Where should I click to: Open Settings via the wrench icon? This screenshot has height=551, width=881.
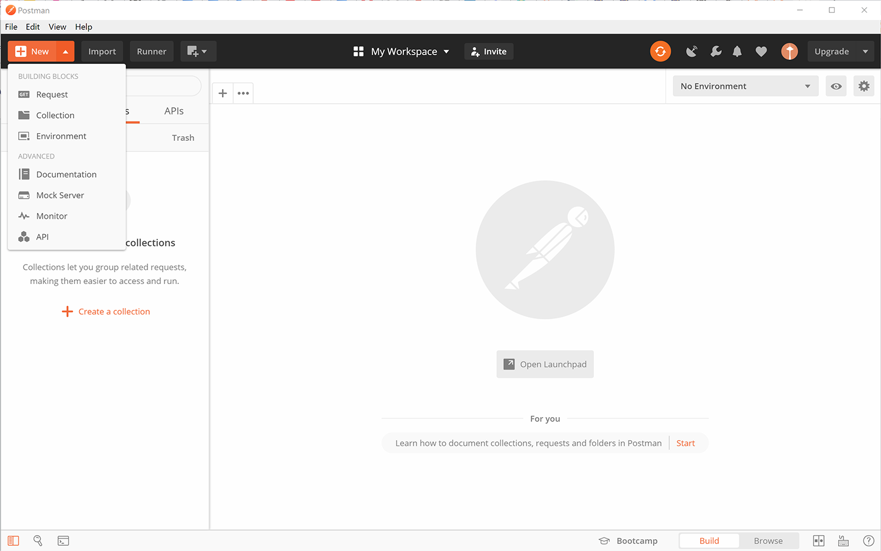coord(716,52)
